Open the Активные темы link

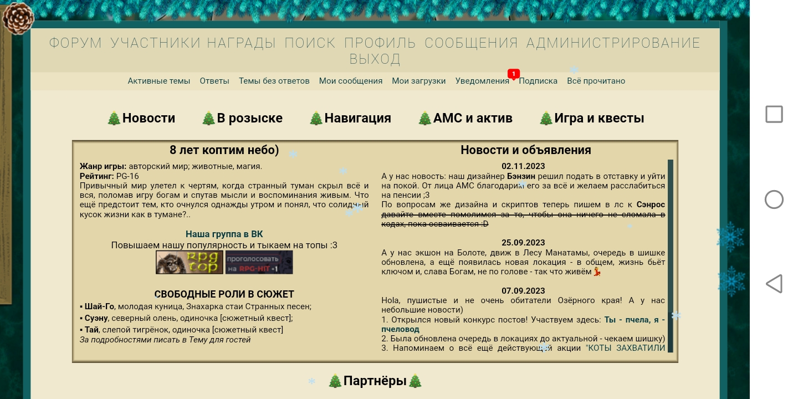pyautogui.click(x=158, y=81)
